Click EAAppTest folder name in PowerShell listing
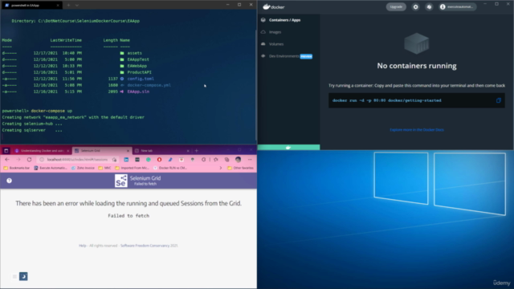 pos(138,59)
